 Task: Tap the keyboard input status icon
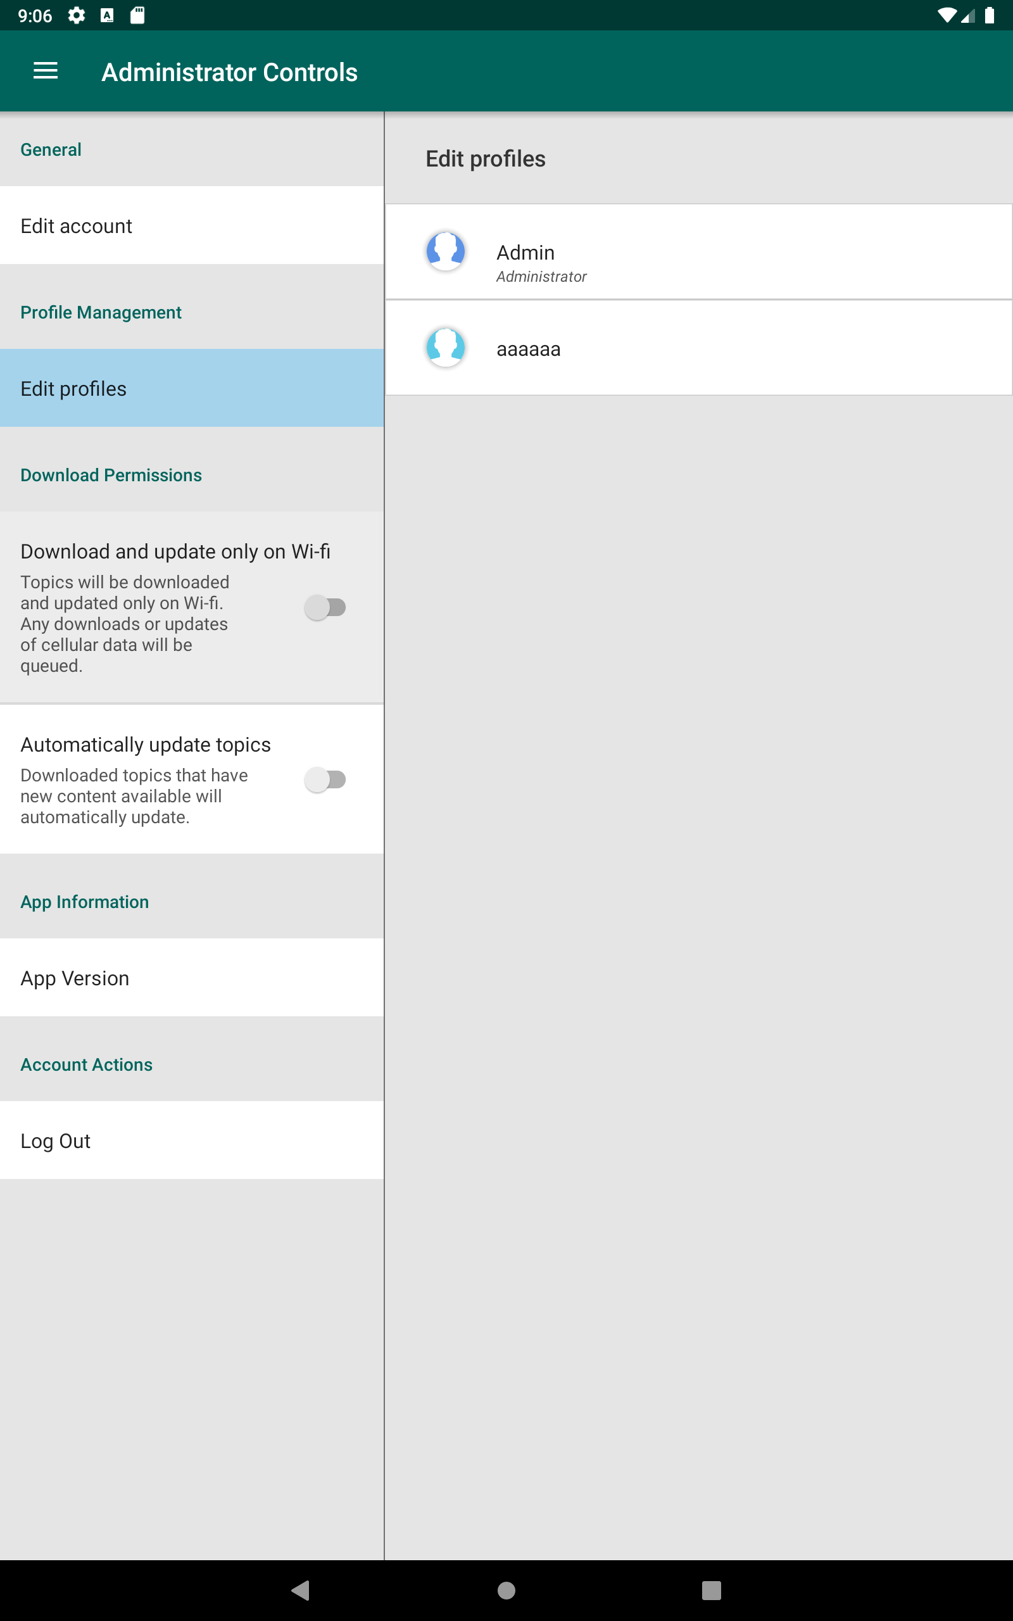pyautogui.click(x=107, y=15)
